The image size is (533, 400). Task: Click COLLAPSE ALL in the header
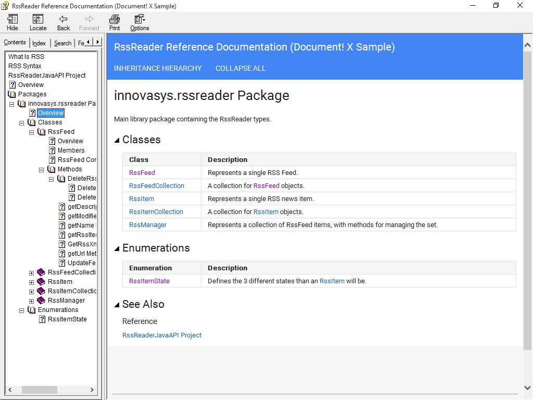coord(240,68)
